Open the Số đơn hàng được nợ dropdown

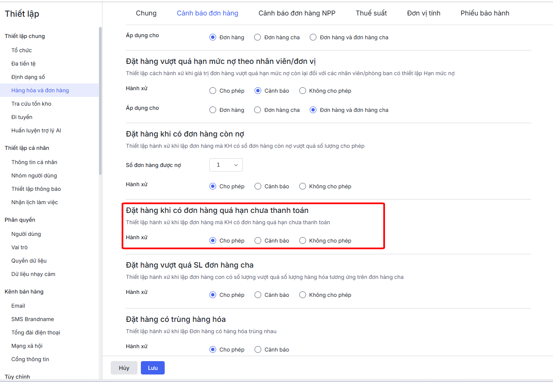point(226,165)
